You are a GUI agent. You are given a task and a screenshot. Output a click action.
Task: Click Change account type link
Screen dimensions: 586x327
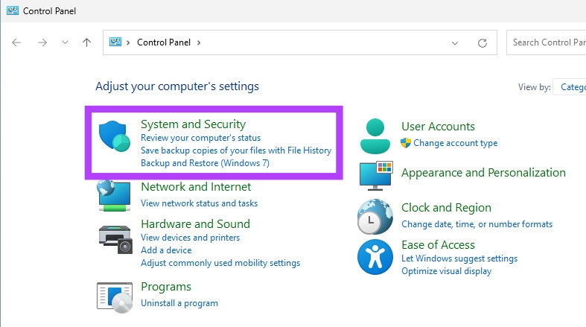coord(456,143)
